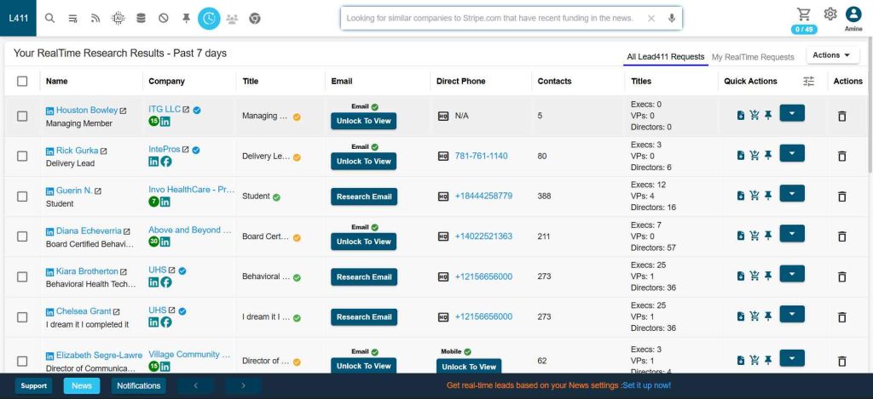Delete the Houston Bowley row

[x=841, y=117]
